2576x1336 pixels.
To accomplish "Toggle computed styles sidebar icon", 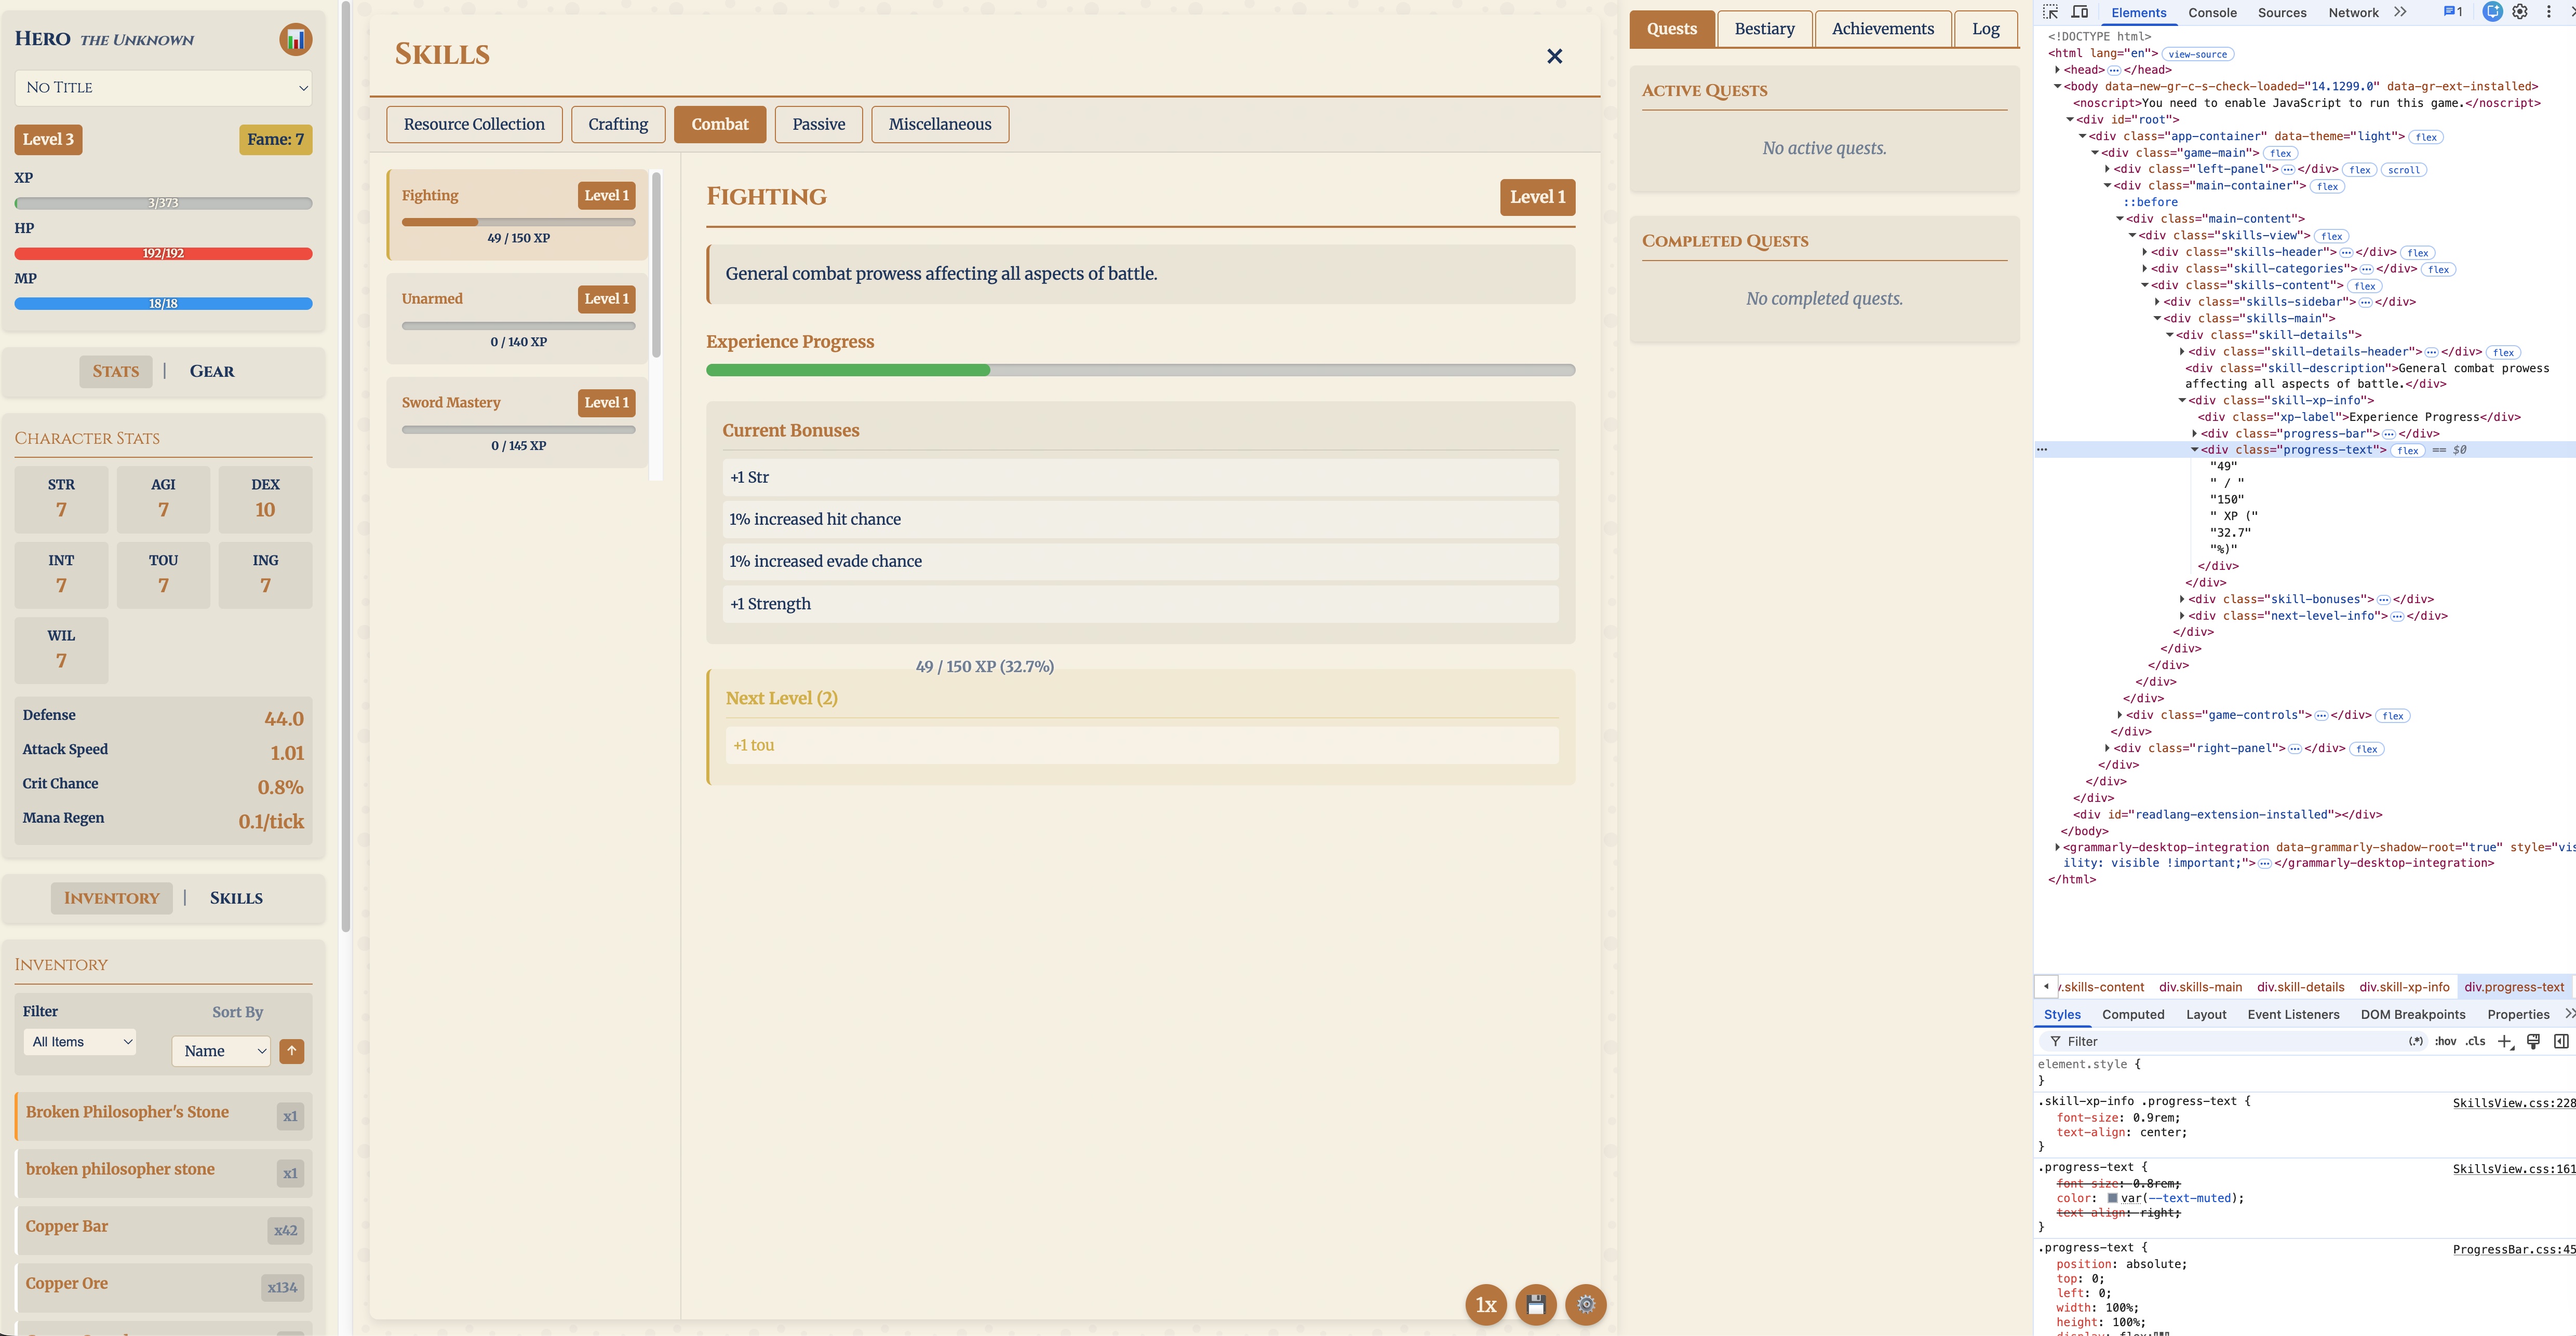I will pyautogui.click(x=2561, y=1041).
